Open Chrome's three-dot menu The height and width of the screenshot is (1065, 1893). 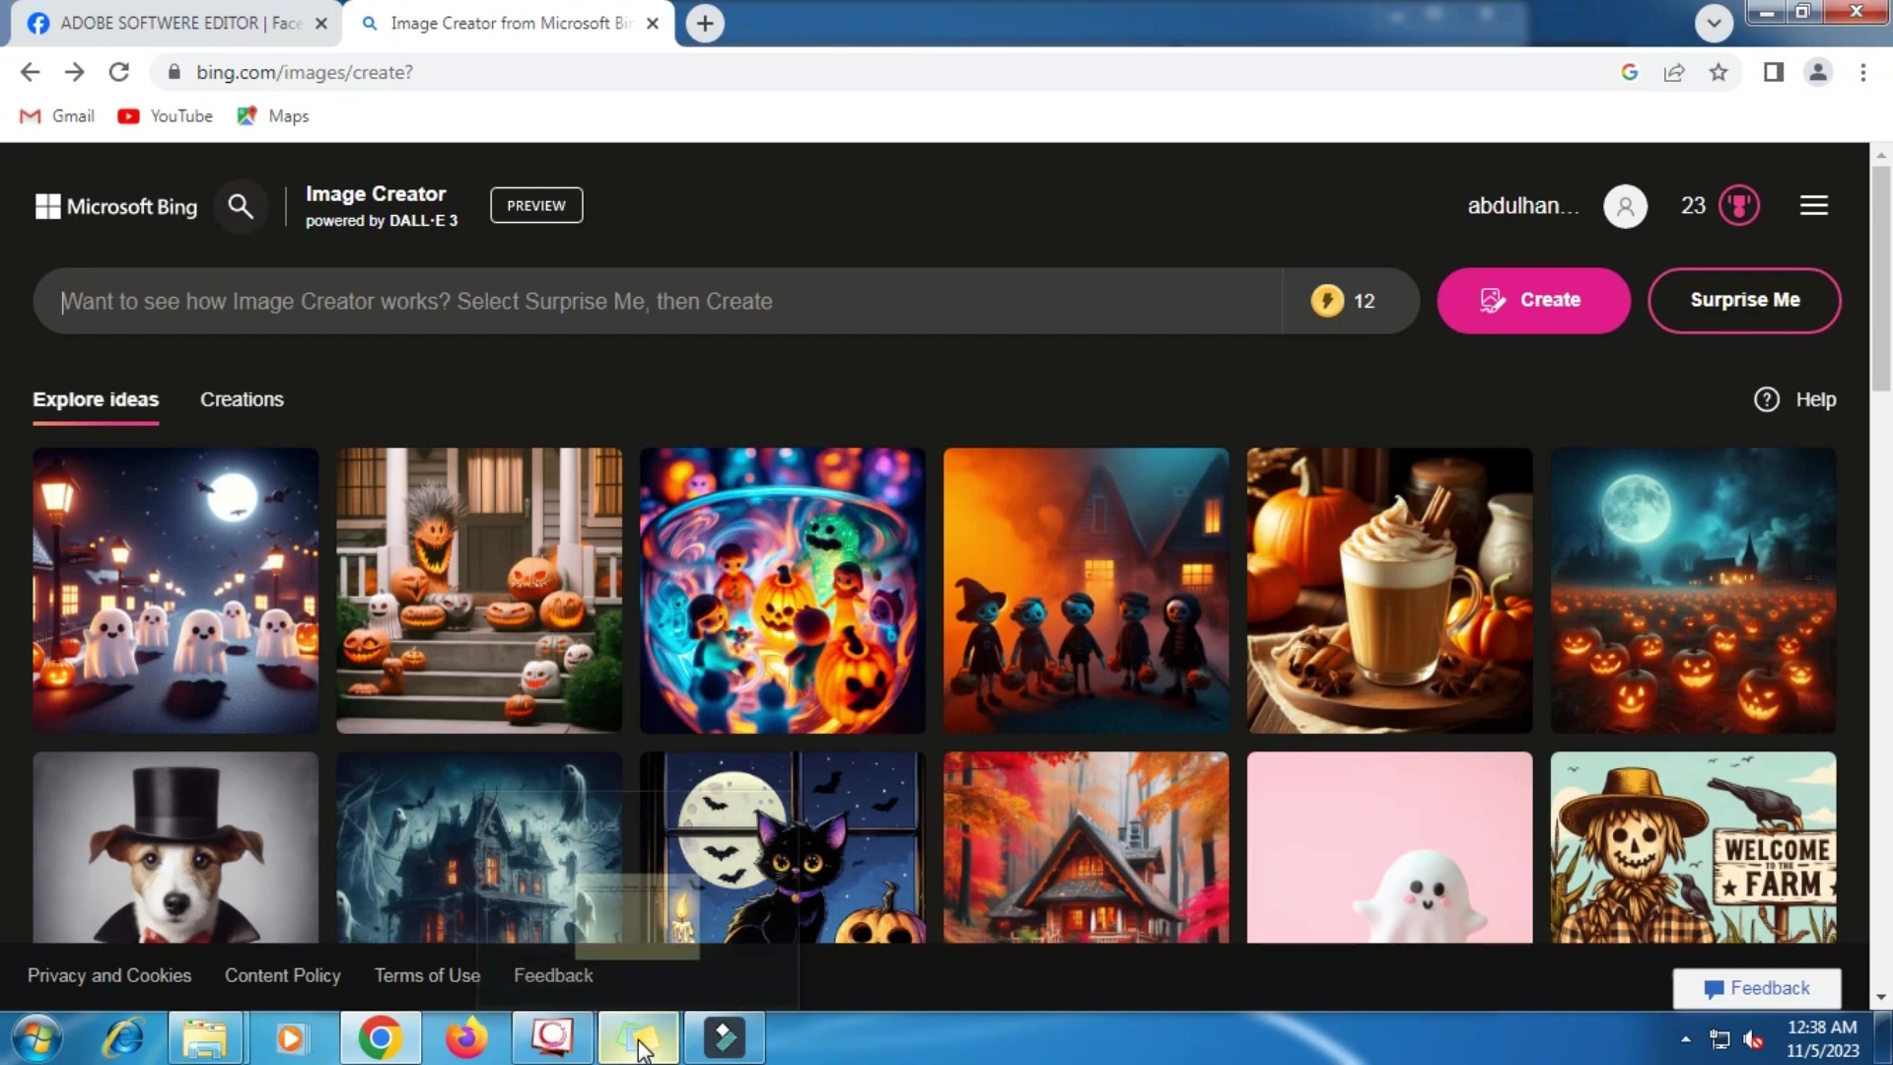pos(1863,72)
